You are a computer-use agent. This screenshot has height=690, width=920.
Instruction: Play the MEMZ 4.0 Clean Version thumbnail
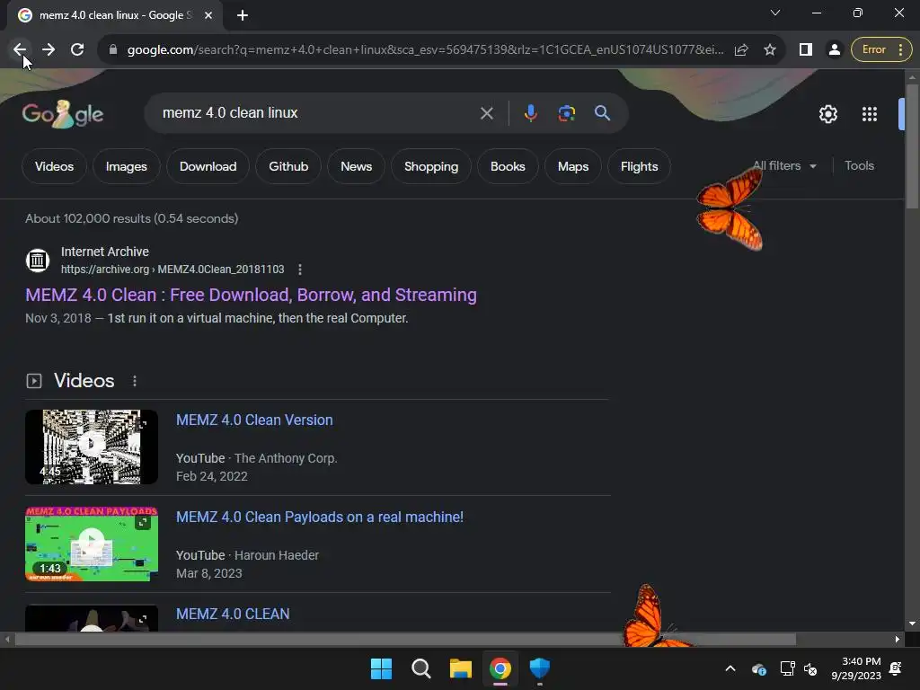92,447
